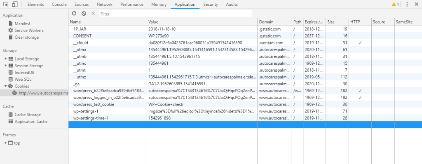Image resolution: width=422 pixels, height=164 pixels.
Task: Switch to the Console tab
Action: tap(59, 4)
